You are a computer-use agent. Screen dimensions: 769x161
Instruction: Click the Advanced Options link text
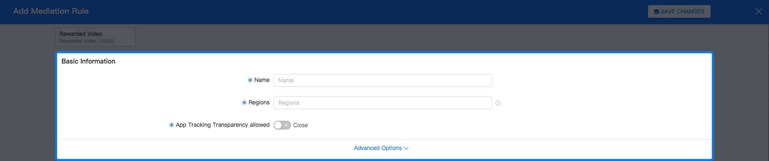pos(378,148)
